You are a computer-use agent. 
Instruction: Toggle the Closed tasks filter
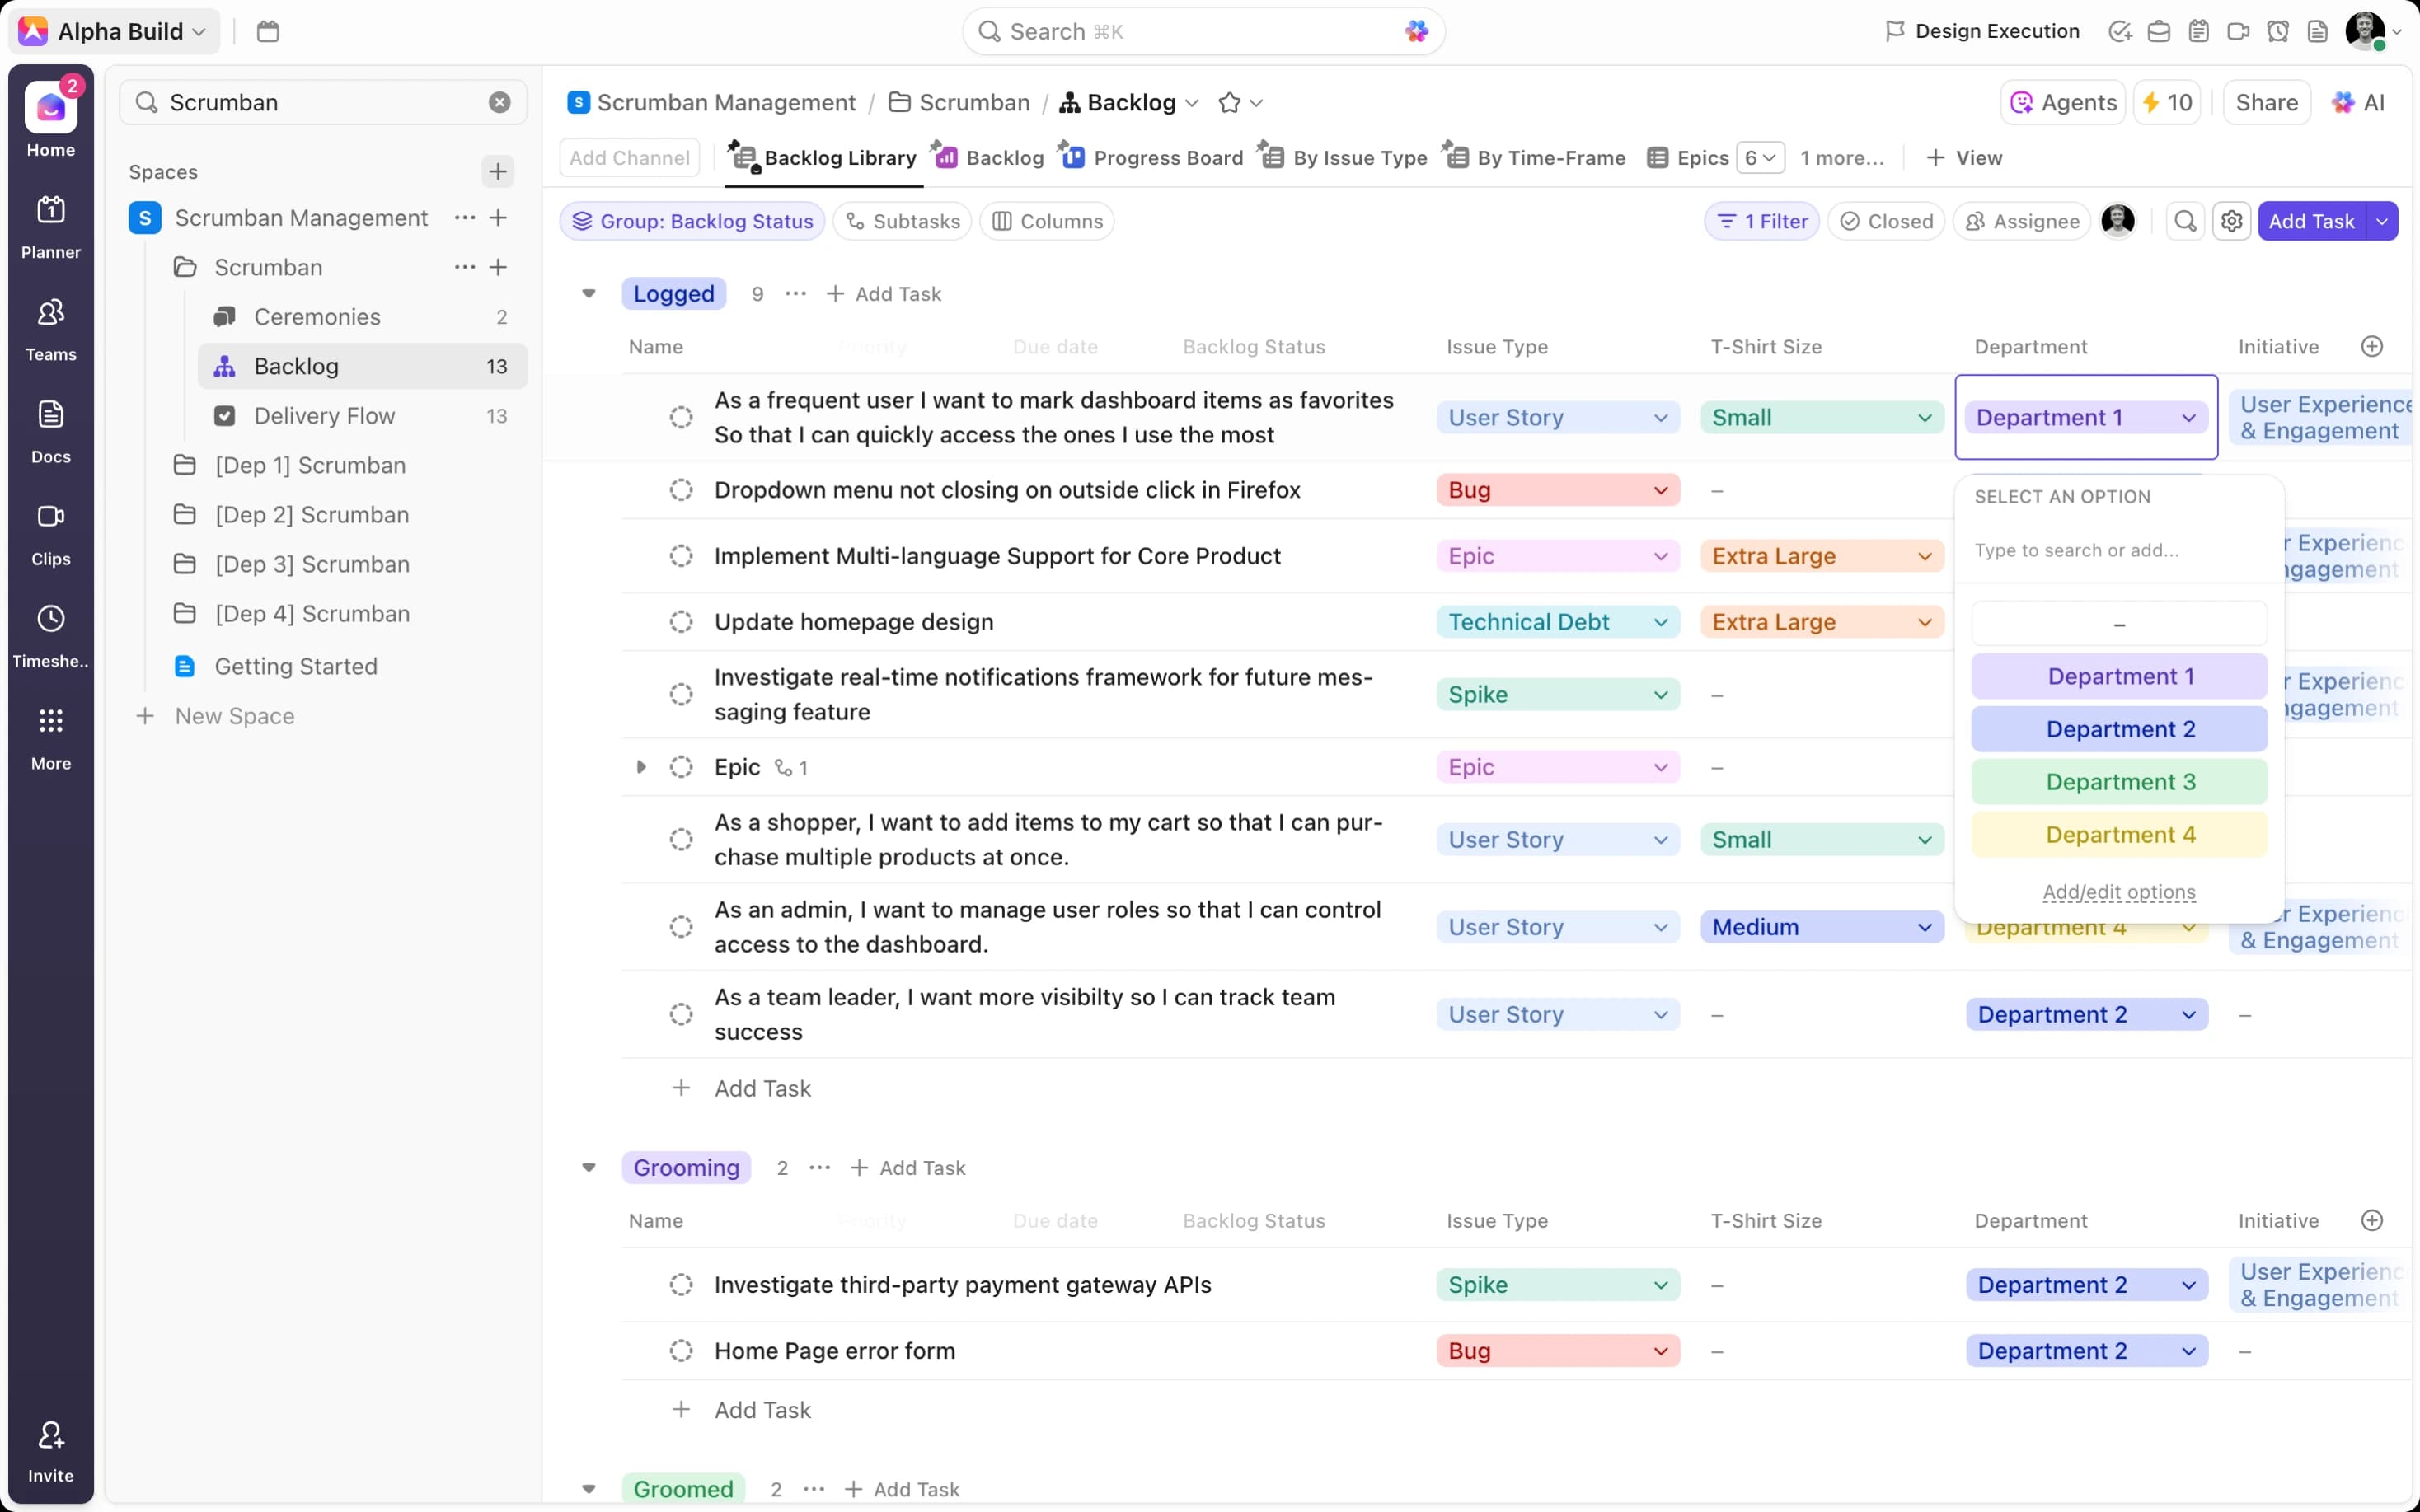(1886, 221)
